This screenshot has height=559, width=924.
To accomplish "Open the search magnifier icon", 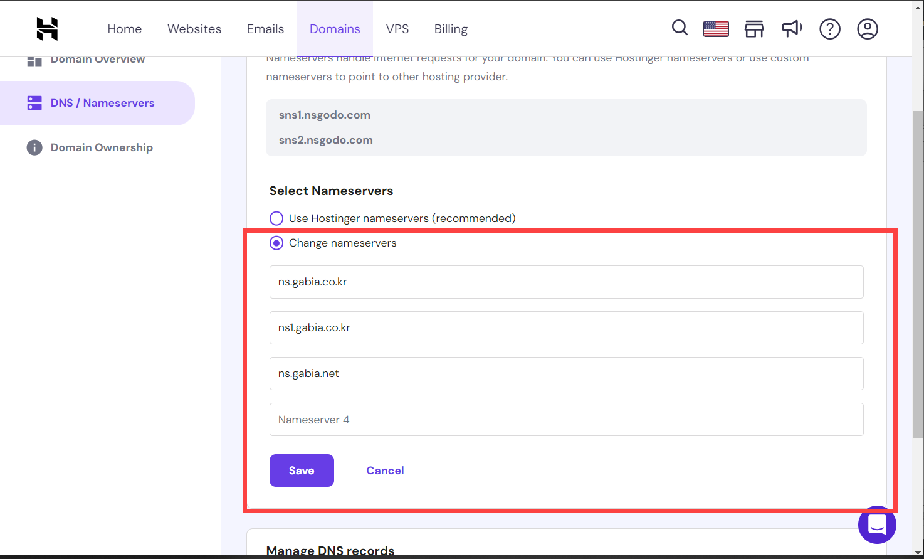I will [680, 28].
